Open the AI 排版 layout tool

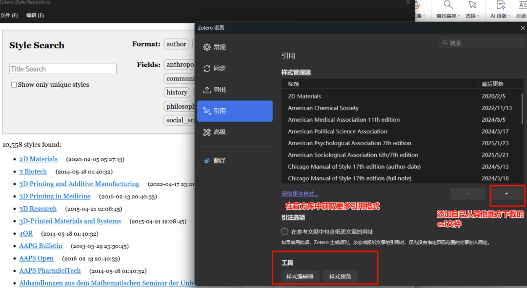coord(500,10)
